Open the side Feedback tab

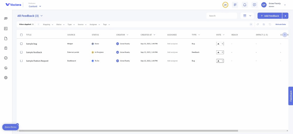(291, 96)
